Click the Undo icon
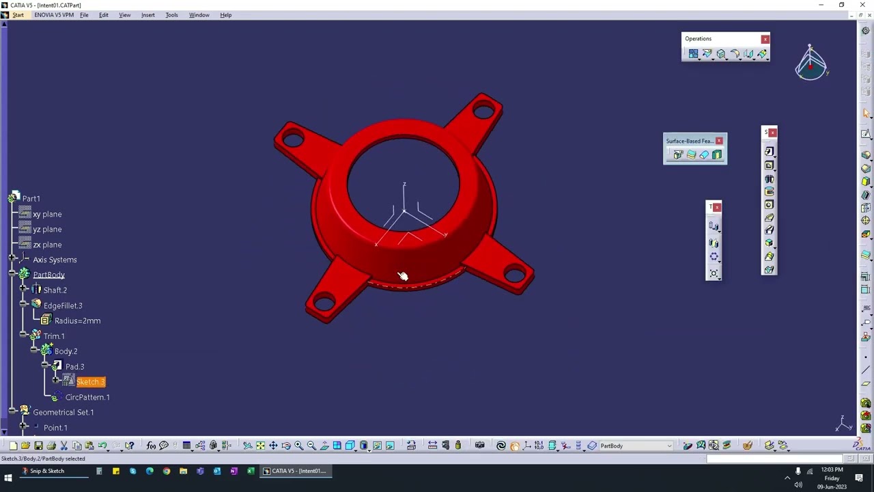The height and width of the screenshot is (492, 874). 102,446
